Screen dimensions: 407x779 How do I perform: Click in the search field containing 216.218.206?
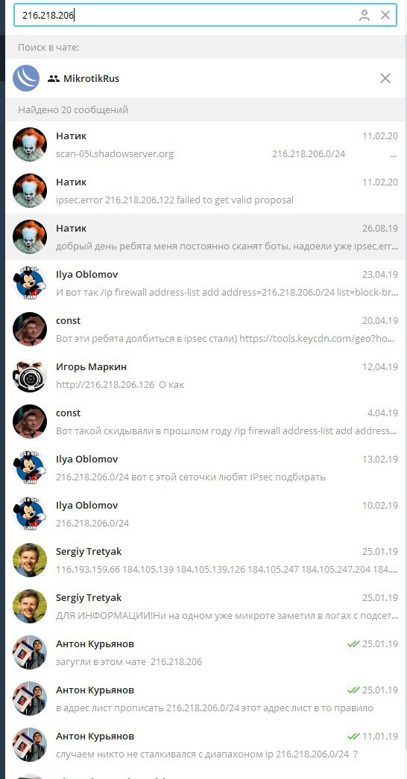pyautogui.click(x=204, y=16)
